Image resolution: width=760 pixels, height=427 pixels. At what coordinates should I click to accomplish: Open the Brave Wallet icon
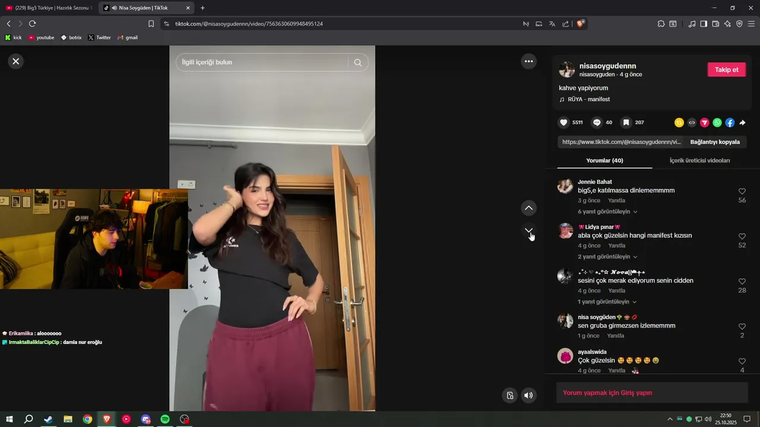[715, 24]
